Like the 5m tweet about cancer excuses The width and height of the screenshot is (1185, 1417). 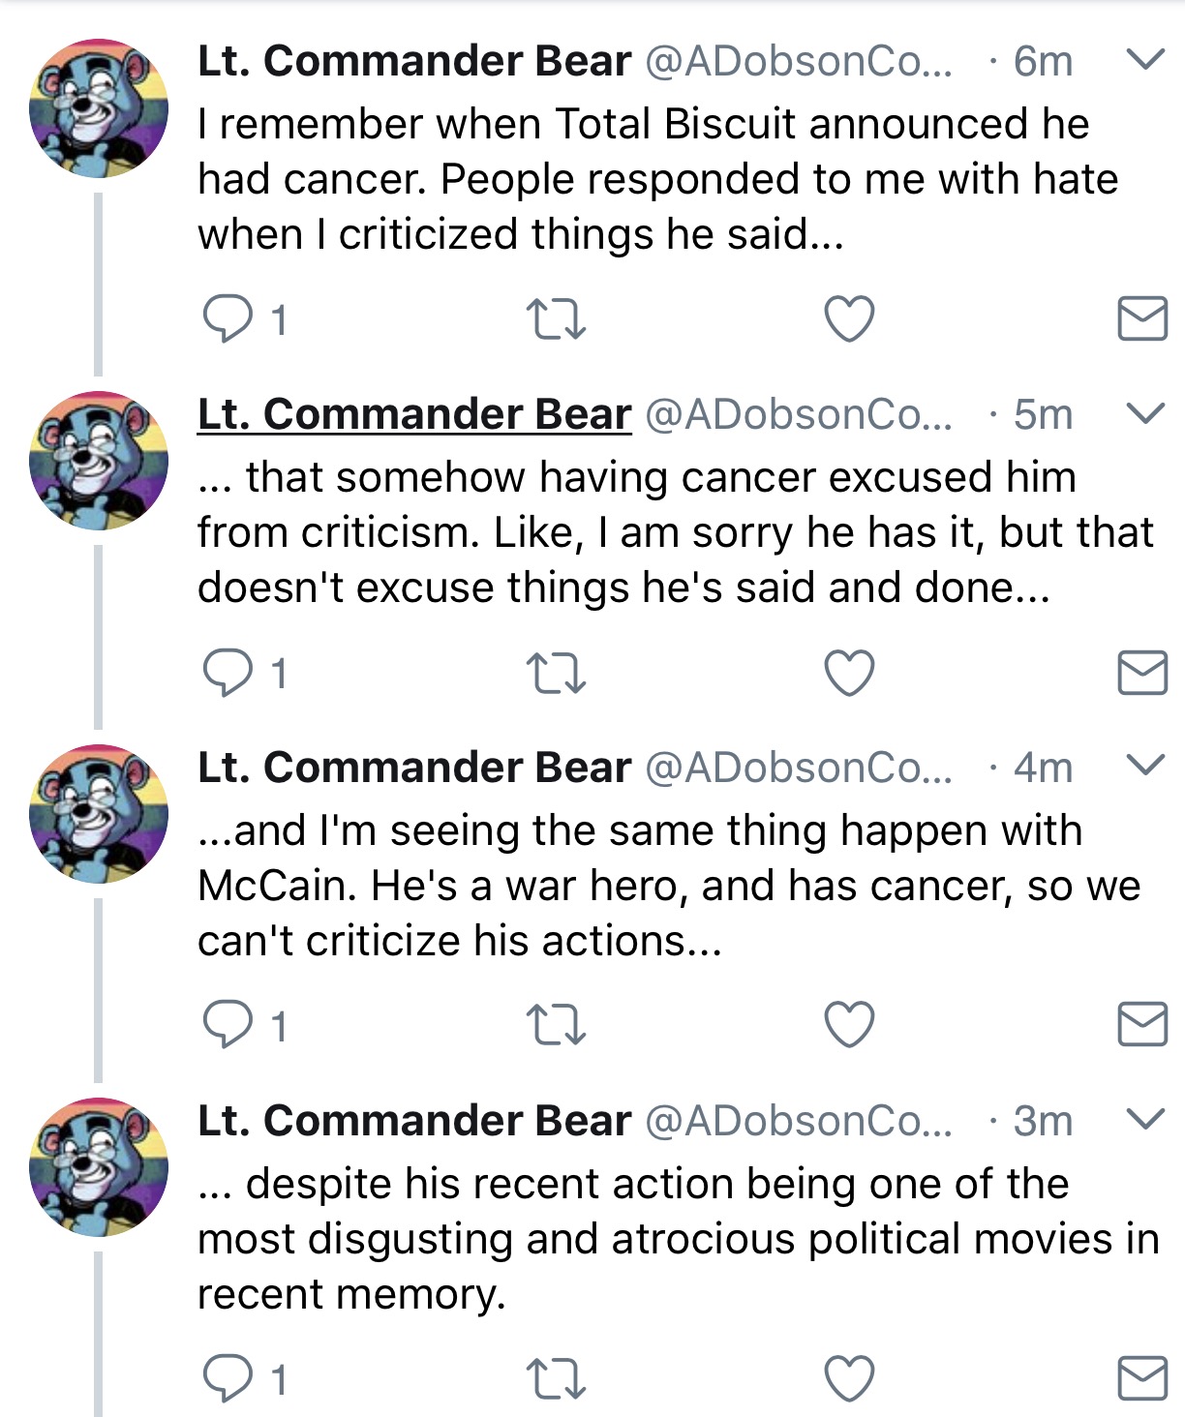click(x=849, y=672)
